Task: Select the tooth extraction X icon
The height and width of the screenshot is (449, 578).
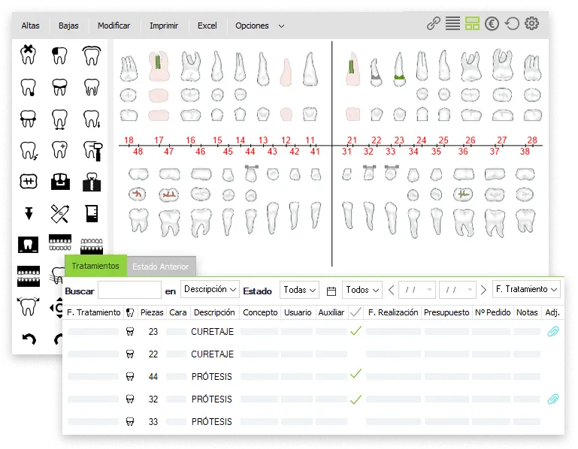Action: point(29,54)
